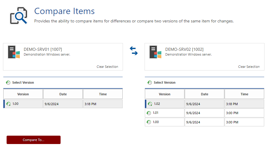This screenshot has height=150, width=269.
Task: Click version 1.02 history icon
Action: click(150, 104)
